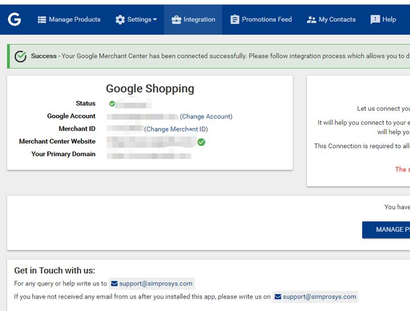This screenshot has width=410, height=311.
Task: Click 'This Connection is required' text
Action: tap(362, 146)
